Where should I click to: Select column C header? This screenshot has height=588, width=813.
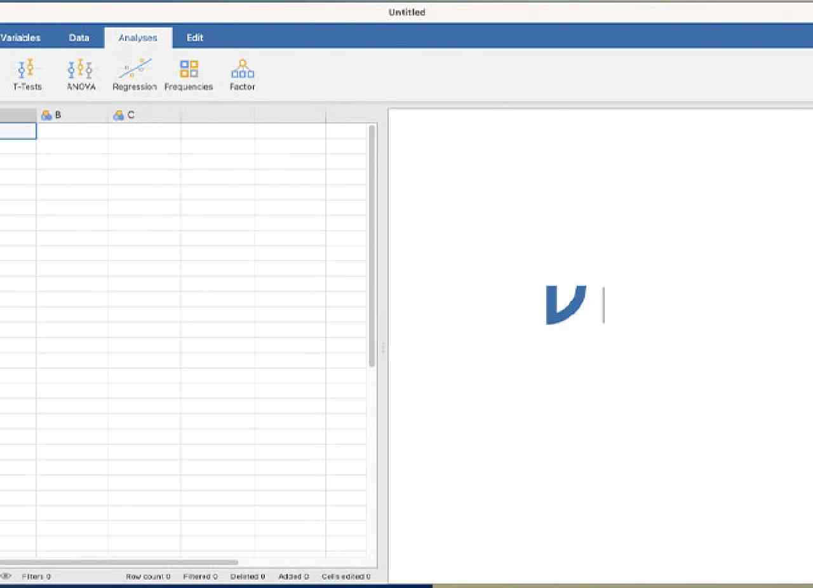coord(144,115)
